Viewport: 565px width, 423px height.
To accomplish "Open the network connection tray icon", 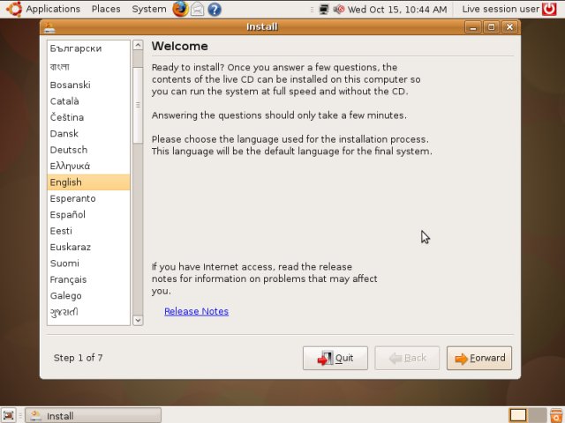I will [324, 10].
